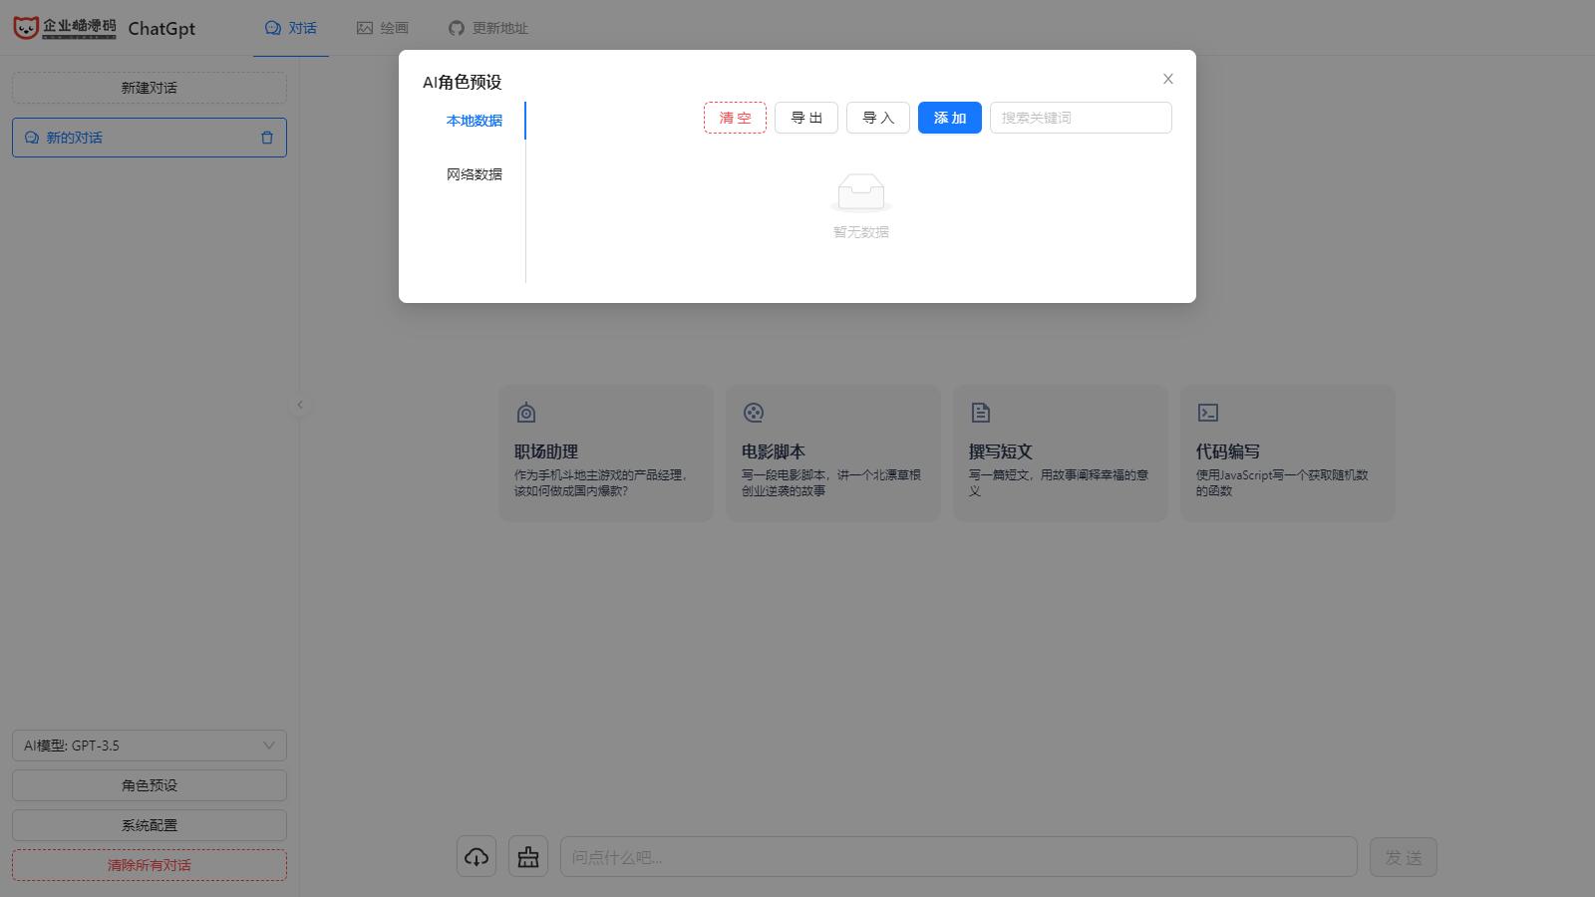Choose the 职场助理 prompt card
Viewport: 1595px width, 897px height.
(x=606, y=453)
